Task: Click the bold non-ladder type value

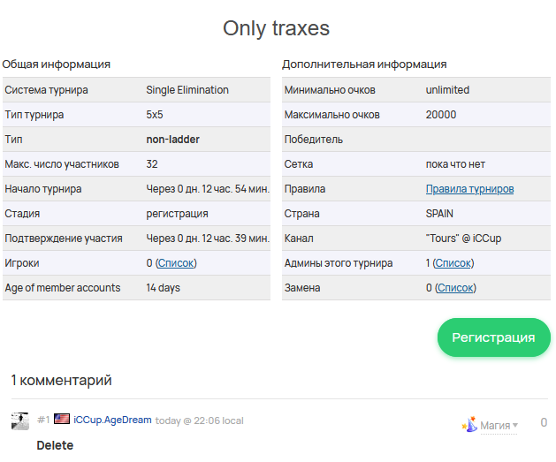Action: (172, 140)
